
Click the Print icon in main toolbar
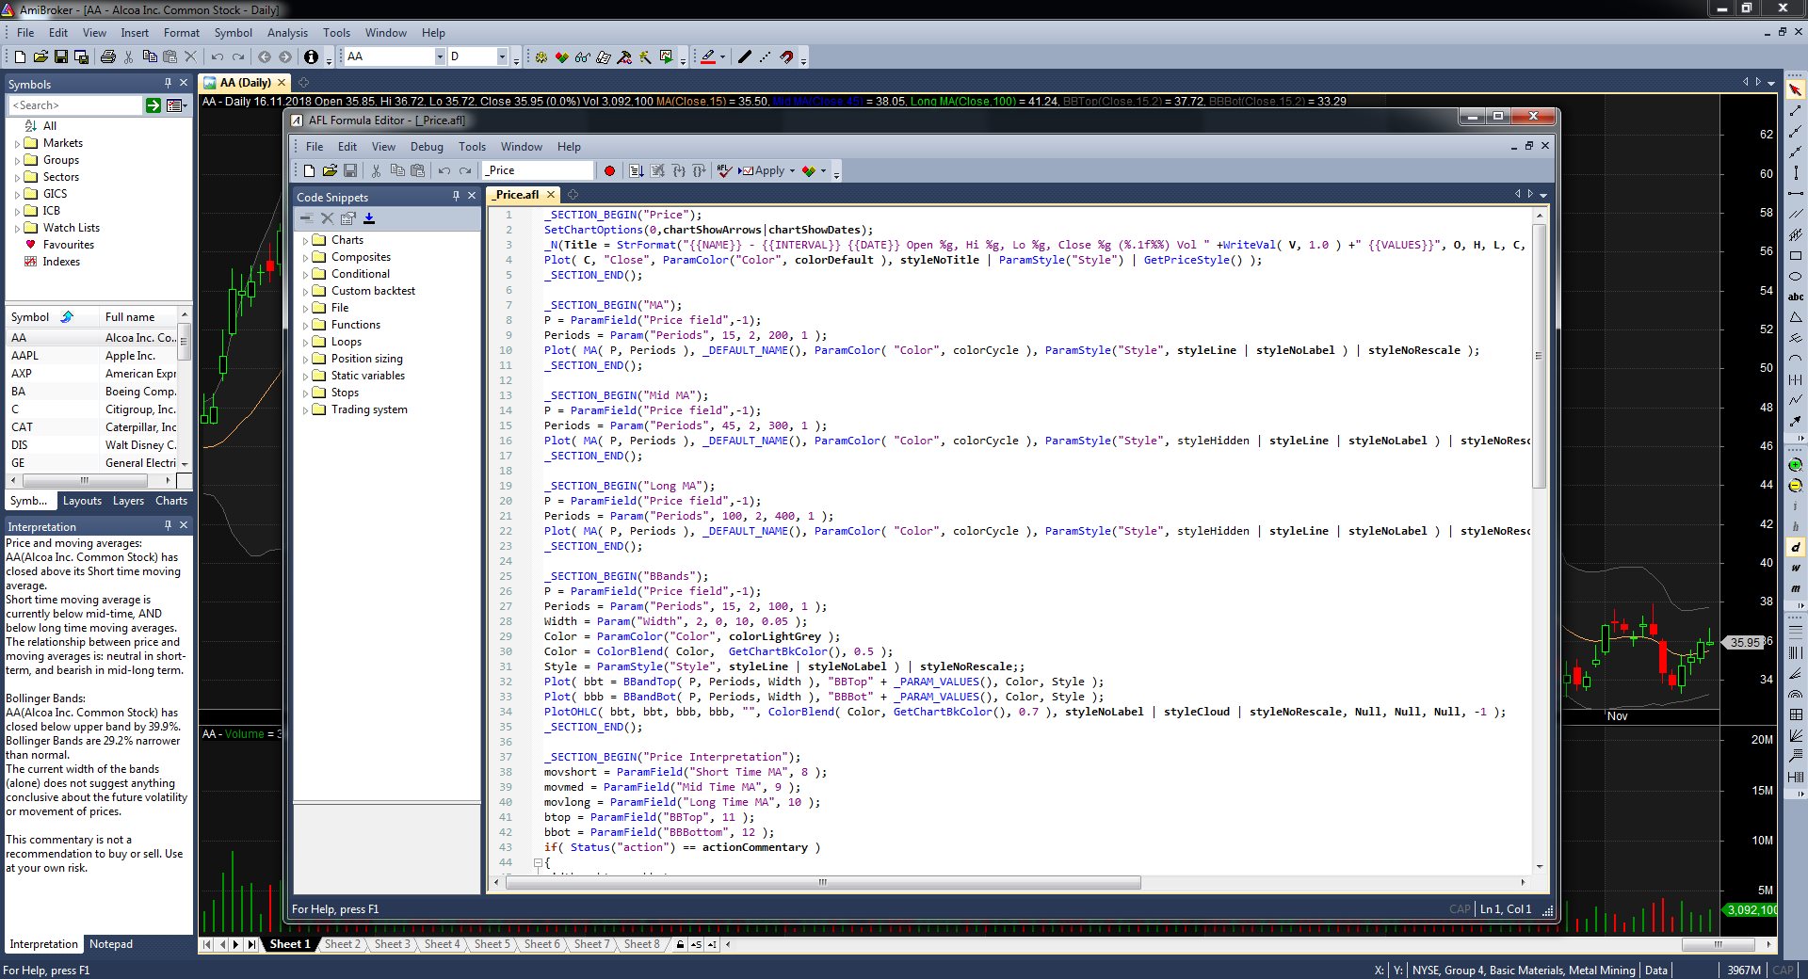click(107, 57)
